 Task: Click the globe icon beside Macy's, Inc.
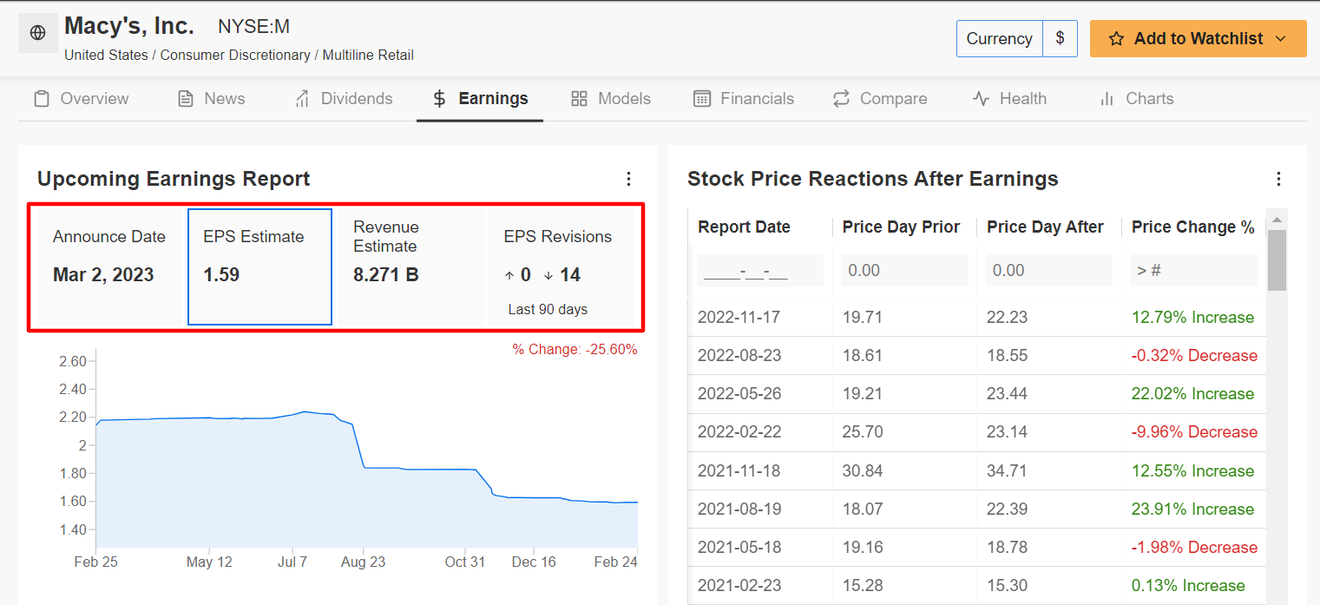pyautogui.click(x=37, y=33)
